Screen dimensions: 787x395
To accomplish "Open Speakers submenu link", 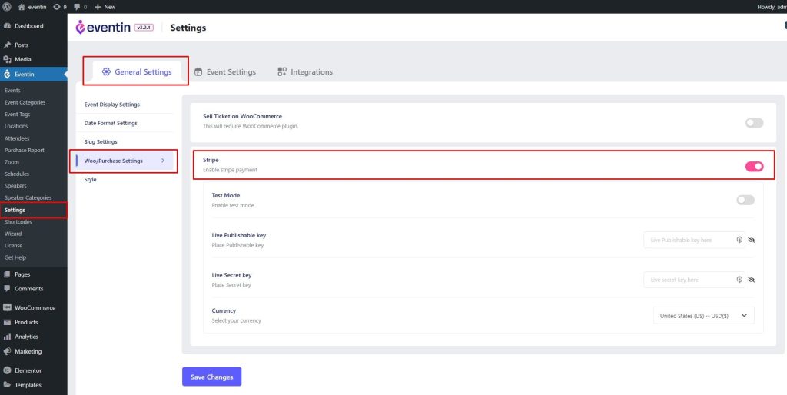I will (x=15, y=186).
